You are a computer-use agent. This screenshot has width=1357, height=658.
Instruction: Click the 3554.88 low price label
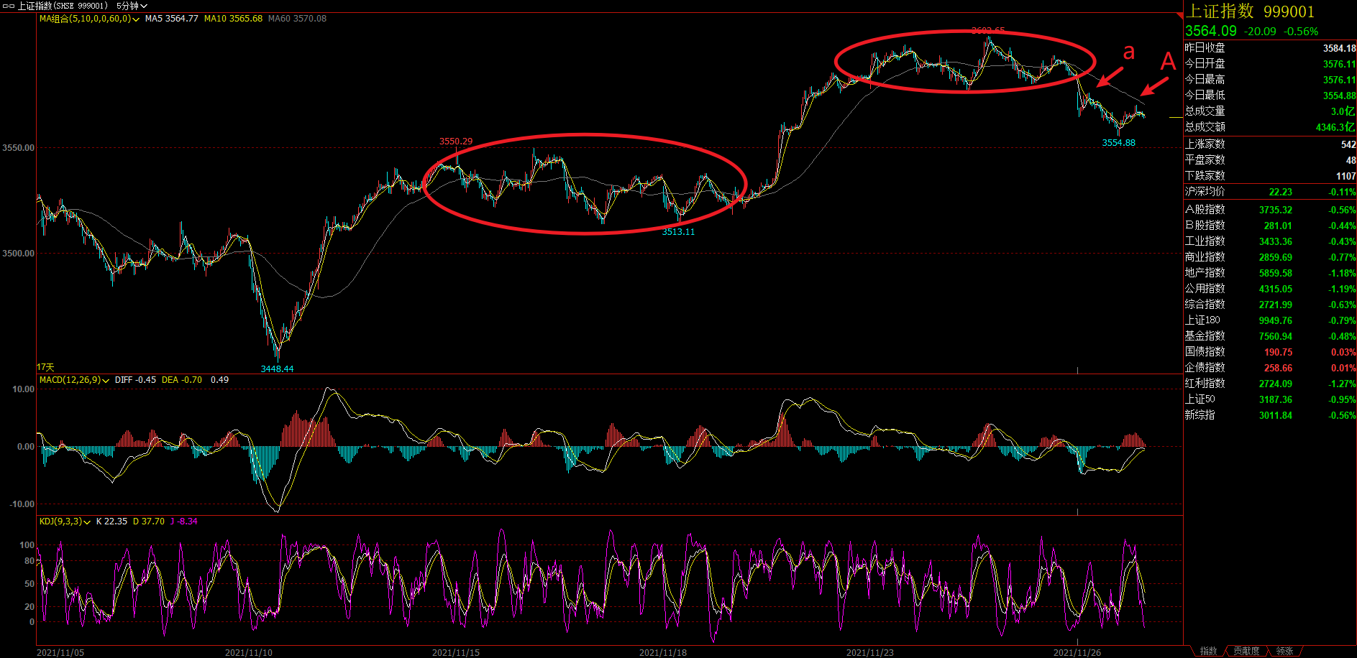1118,143
